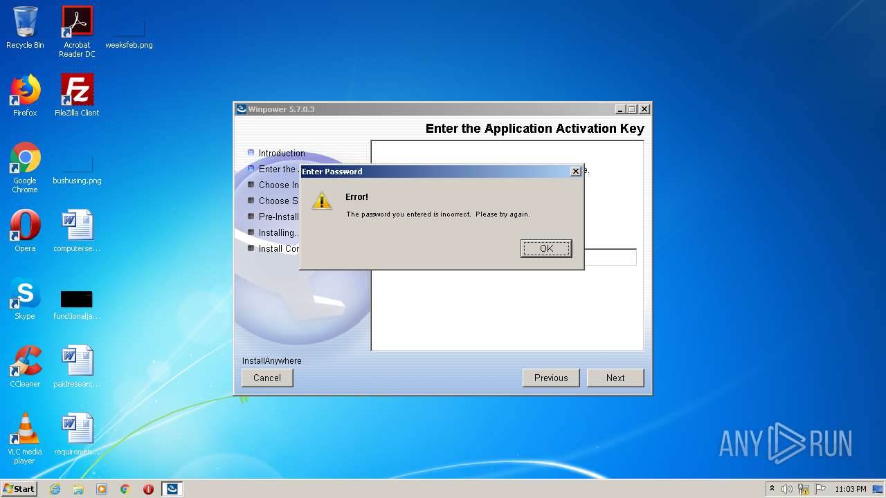Open the Acrobat Reader DC shortcut

click(x=77, y=32)
